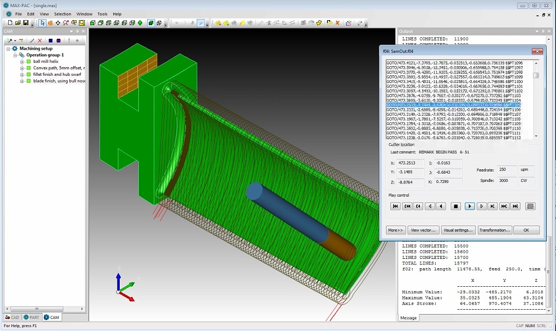556x331 pixels.
Task: Click the green isometric diamond view icon
Action: click(x=140, y=23)
